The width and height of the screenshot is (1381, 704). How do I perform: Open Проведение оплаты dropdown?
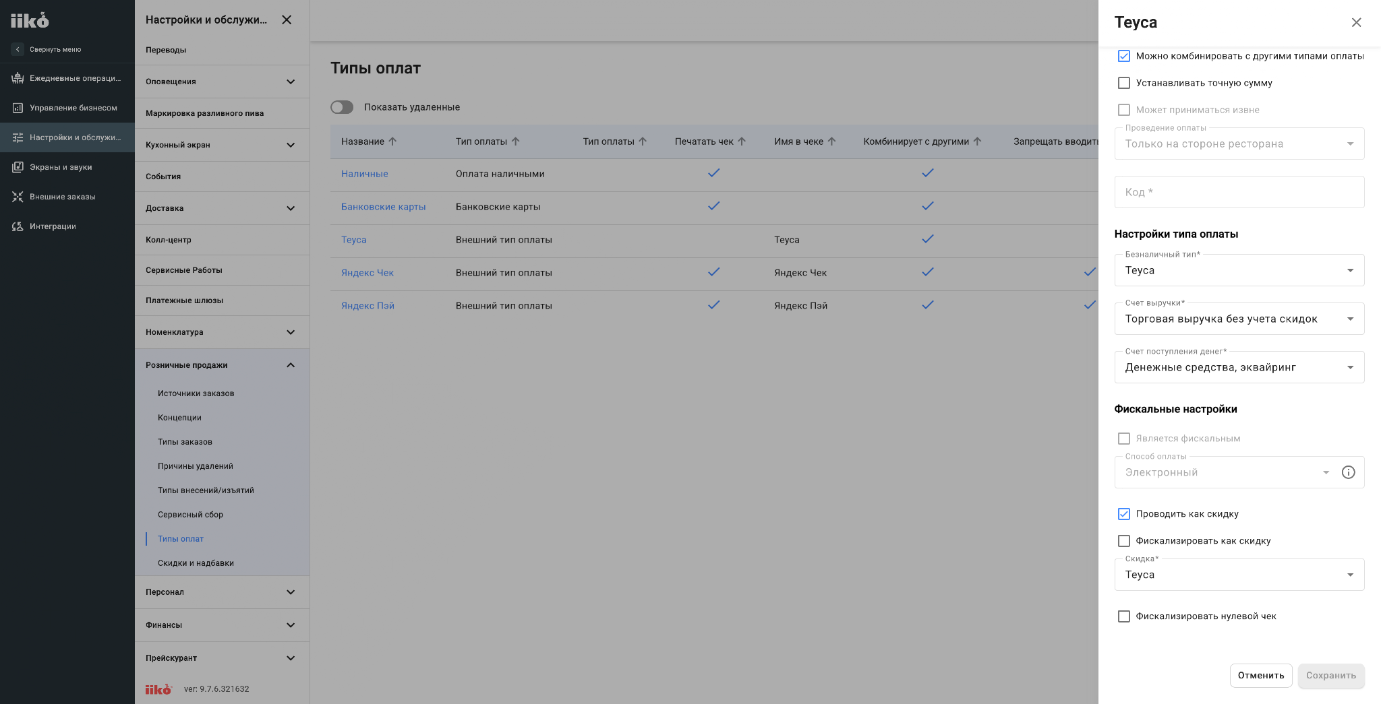[1239, 143]
